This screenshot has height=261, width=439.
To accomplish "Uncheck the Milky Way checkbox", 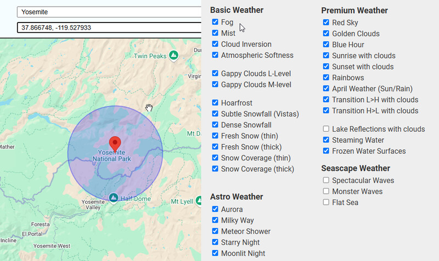I will point(215,220).
